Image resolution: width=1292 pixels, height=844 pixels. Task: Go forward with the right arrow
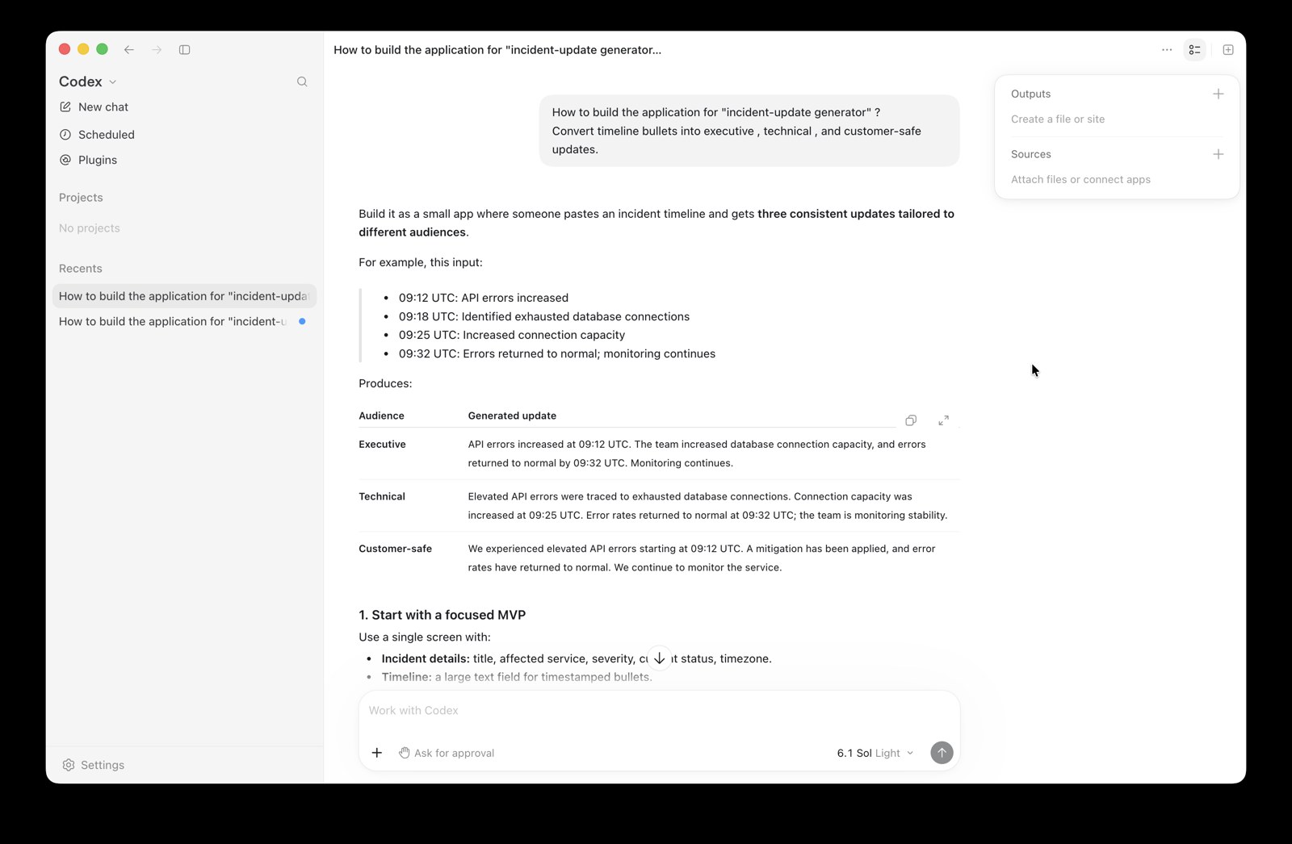coord(157,50)
